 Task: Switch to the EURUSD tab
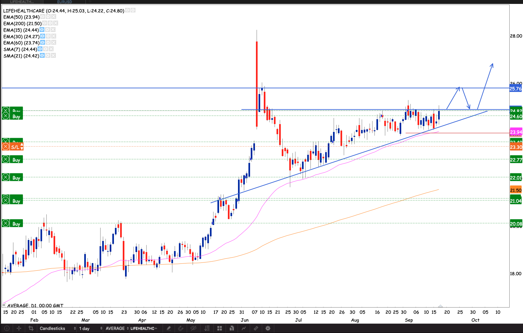(64, 2)
